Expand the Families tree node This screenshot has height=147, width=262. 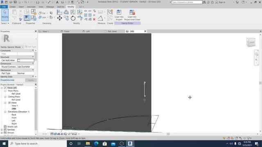click(2, 130)
